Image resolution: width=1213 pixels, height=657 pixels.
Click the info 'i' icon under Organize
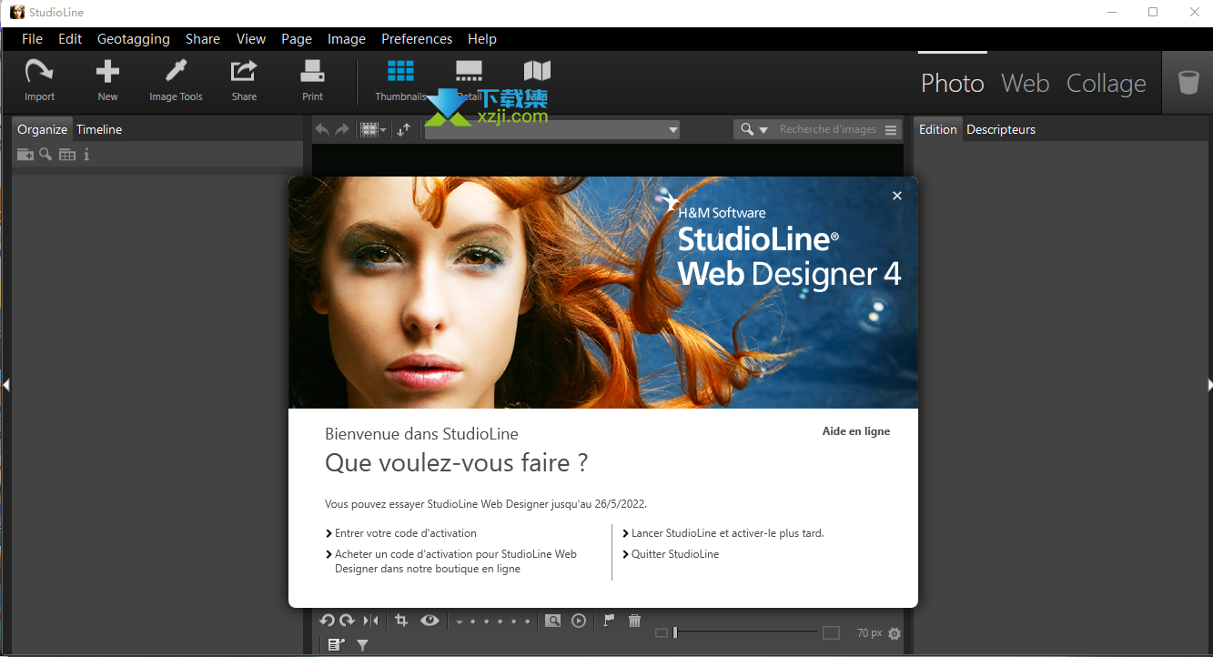coord(86,155)
